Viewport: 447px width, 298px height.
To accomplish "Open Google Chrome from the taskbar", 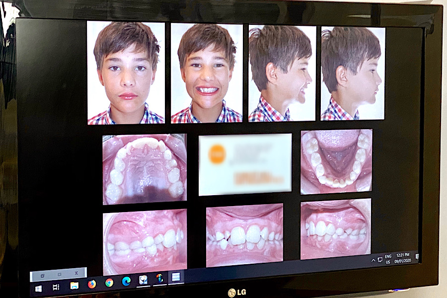I will tap(109, 283).
